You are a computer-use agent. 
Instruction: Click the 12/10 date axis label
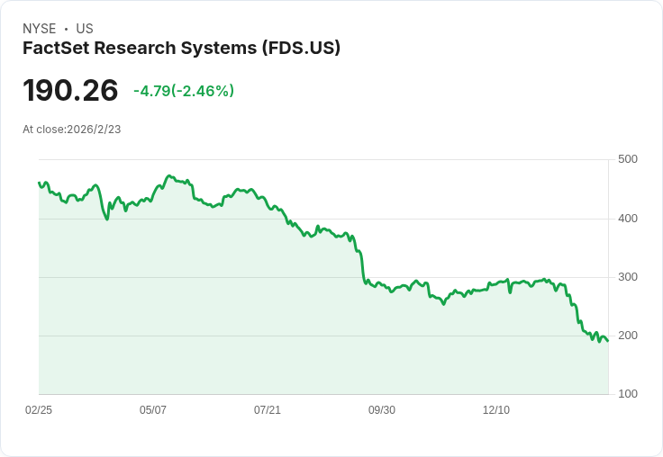(x=496, y=409)
